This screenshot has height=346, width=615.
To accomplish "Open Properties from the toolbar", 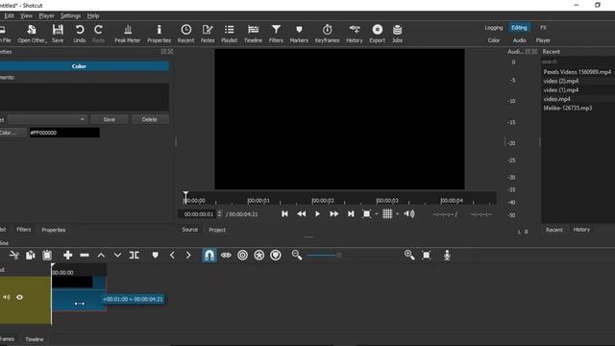I will point(159,34).
